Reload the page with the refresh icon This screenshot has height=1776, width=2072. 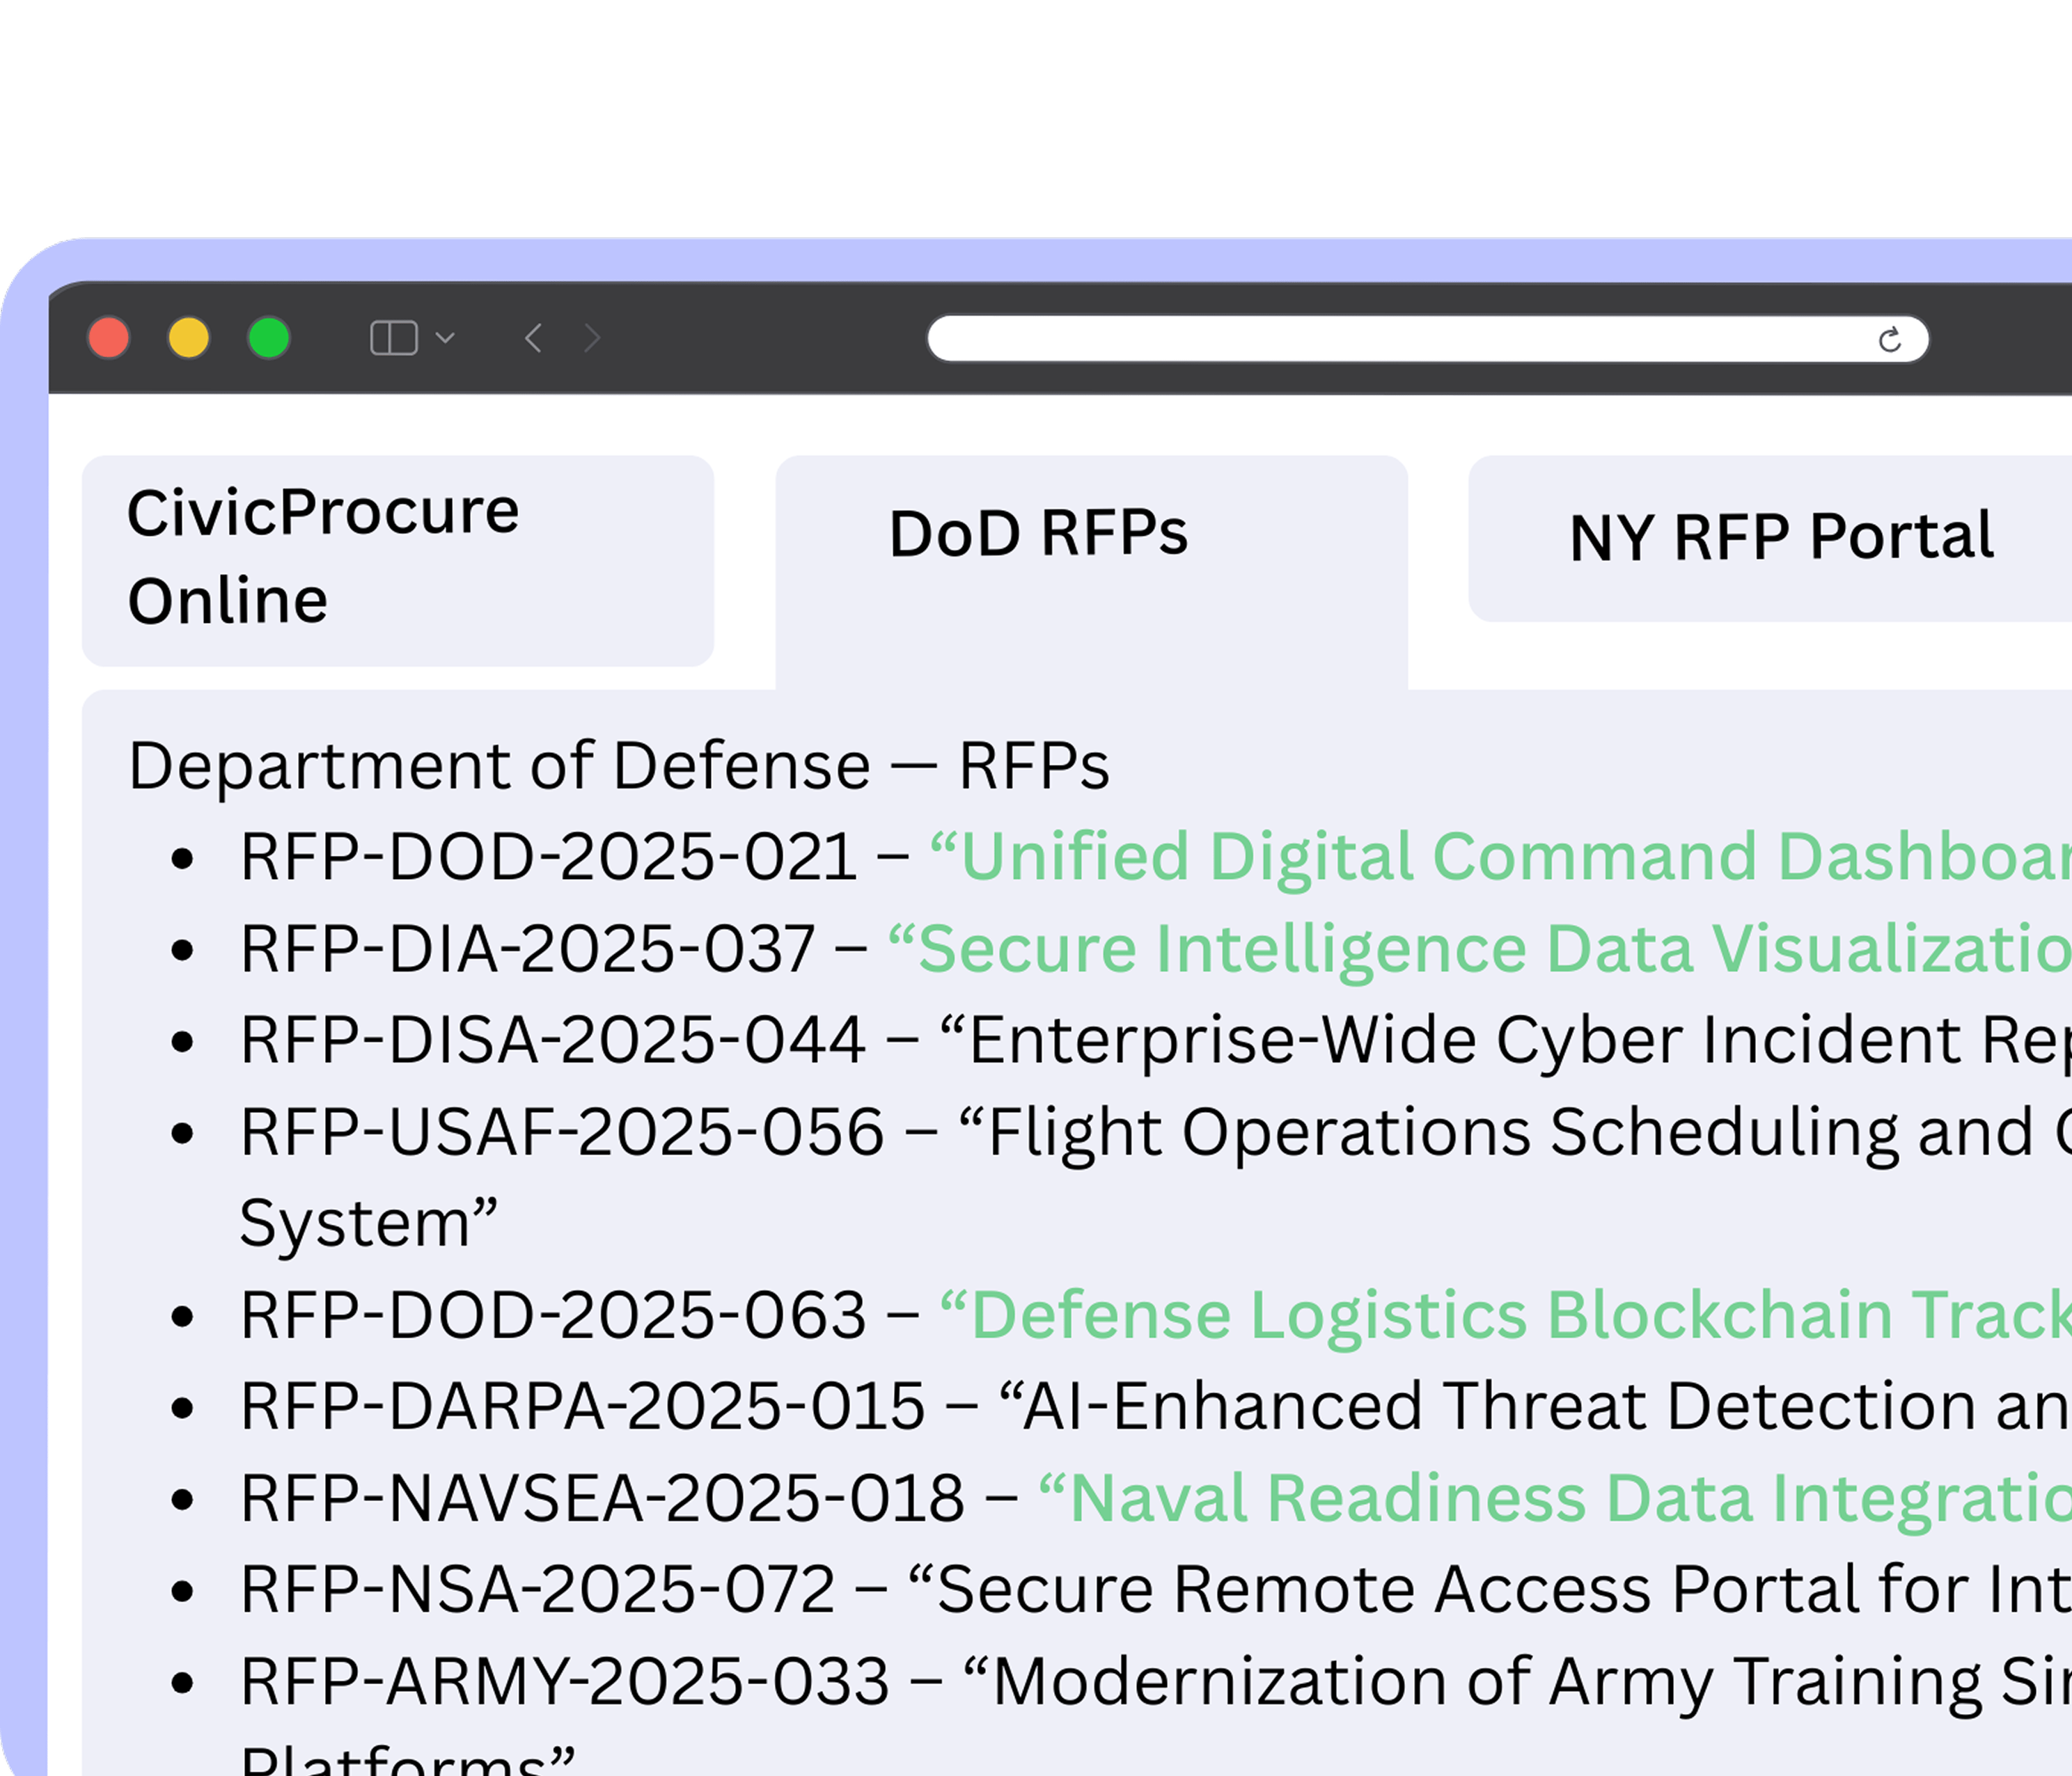pyautogui.click(x=1889, y=340)
